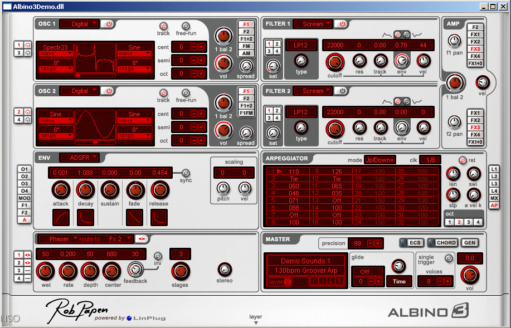
Task: Disable Filter 1 power button
Action: [x=342, y=24]
